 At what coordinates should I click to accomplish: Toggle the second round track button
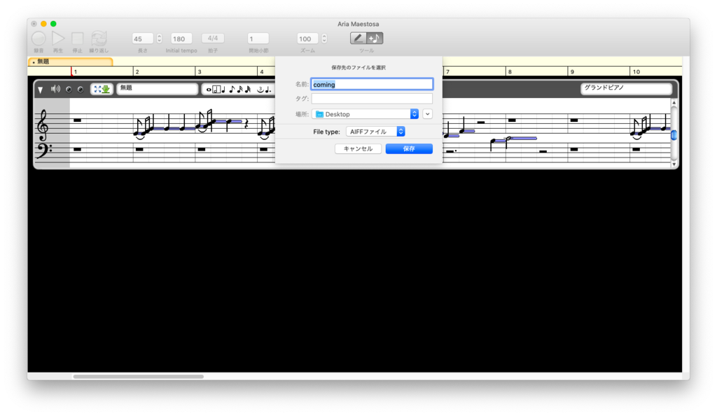[81, 90]
